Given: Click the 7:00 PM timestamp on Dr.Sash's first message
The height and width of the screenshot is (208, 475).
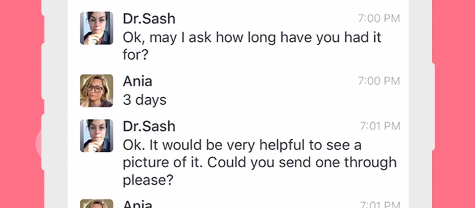Looking at the screenshot, I should (379, 18).
